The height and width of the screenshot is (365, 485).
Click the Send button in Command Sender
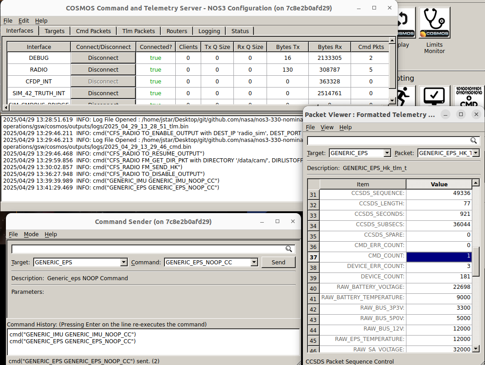pyautogui.click(x=278, y=262)
